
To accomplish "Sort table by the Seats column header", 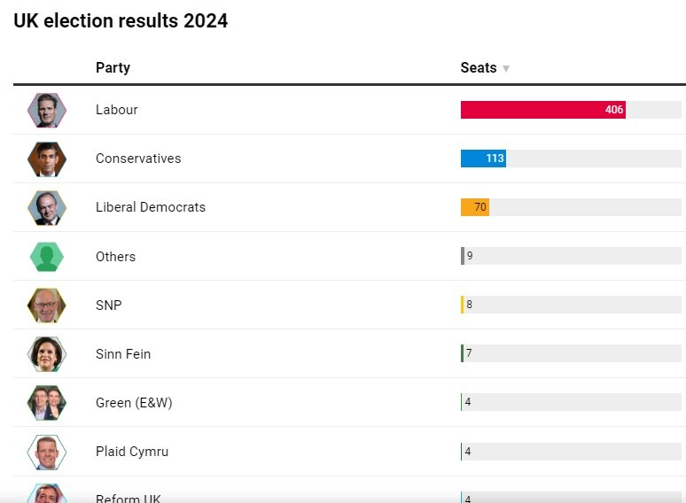I will tap(479, 68).
